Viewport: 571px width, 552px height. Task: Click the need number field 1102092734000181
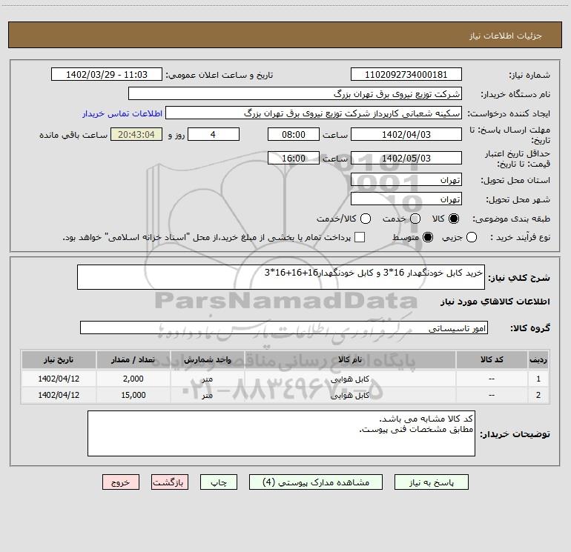tap(406, 74)
